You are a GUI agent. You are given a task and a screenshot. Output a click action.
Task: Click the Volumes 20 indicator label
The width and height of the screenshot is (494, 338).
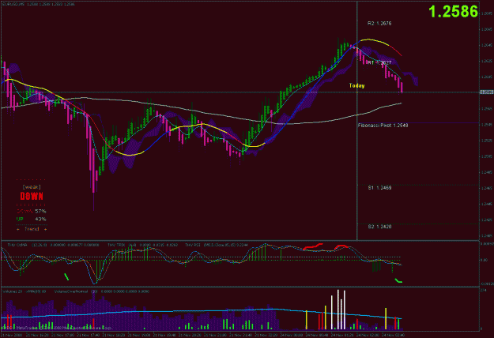pyautogui.click(x=13, y=291)
